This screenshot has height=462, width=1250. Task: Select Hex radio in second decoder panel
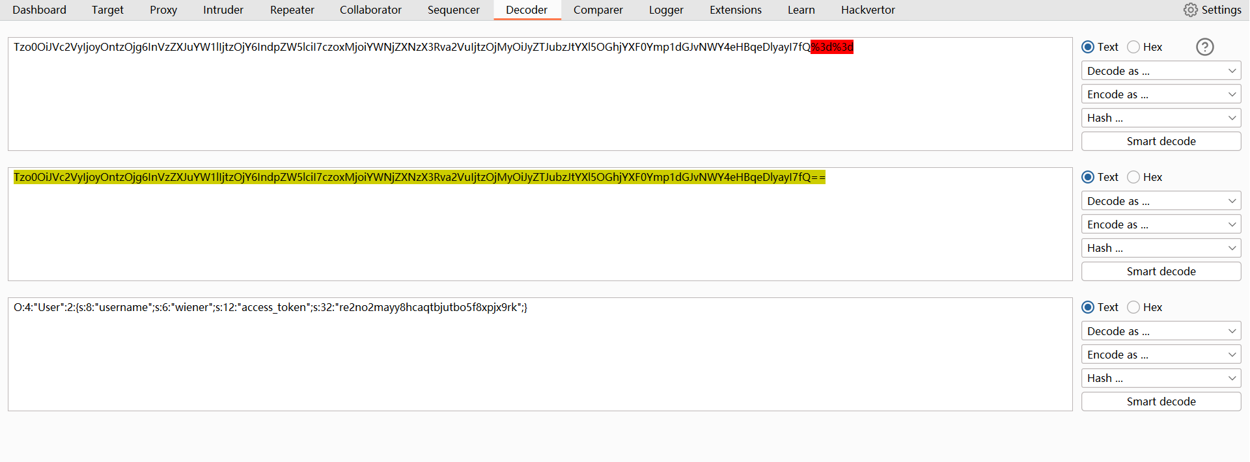tap(1133, 177)
